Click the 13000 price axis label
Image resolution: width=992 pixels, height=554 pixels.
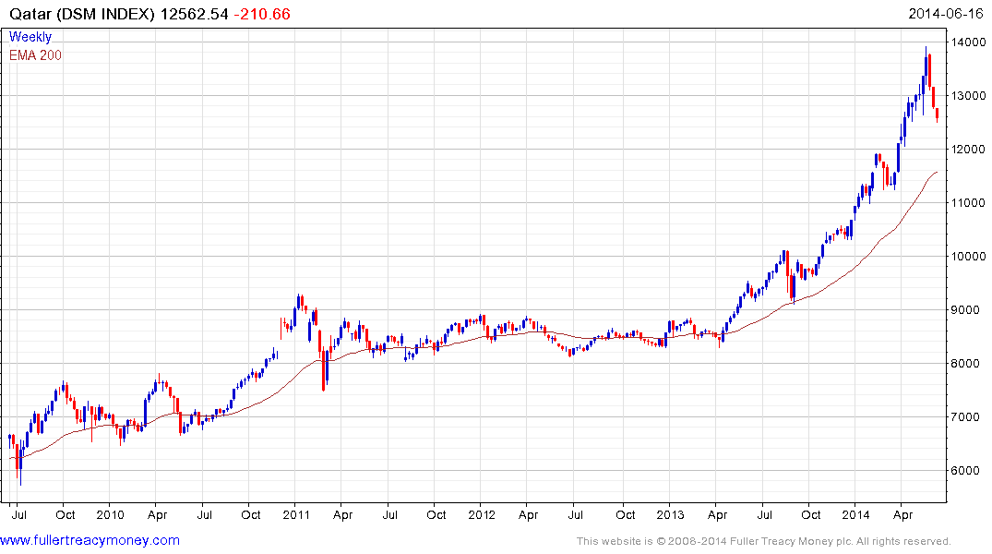pos(968,96)
